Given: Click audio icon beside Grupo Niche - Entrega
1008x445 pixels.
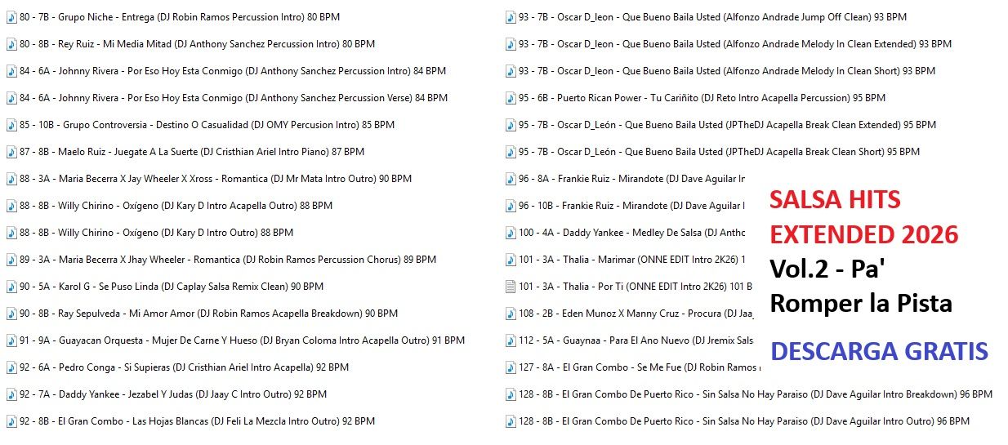Looking at the screenshot, I should [x=11, y=17].
